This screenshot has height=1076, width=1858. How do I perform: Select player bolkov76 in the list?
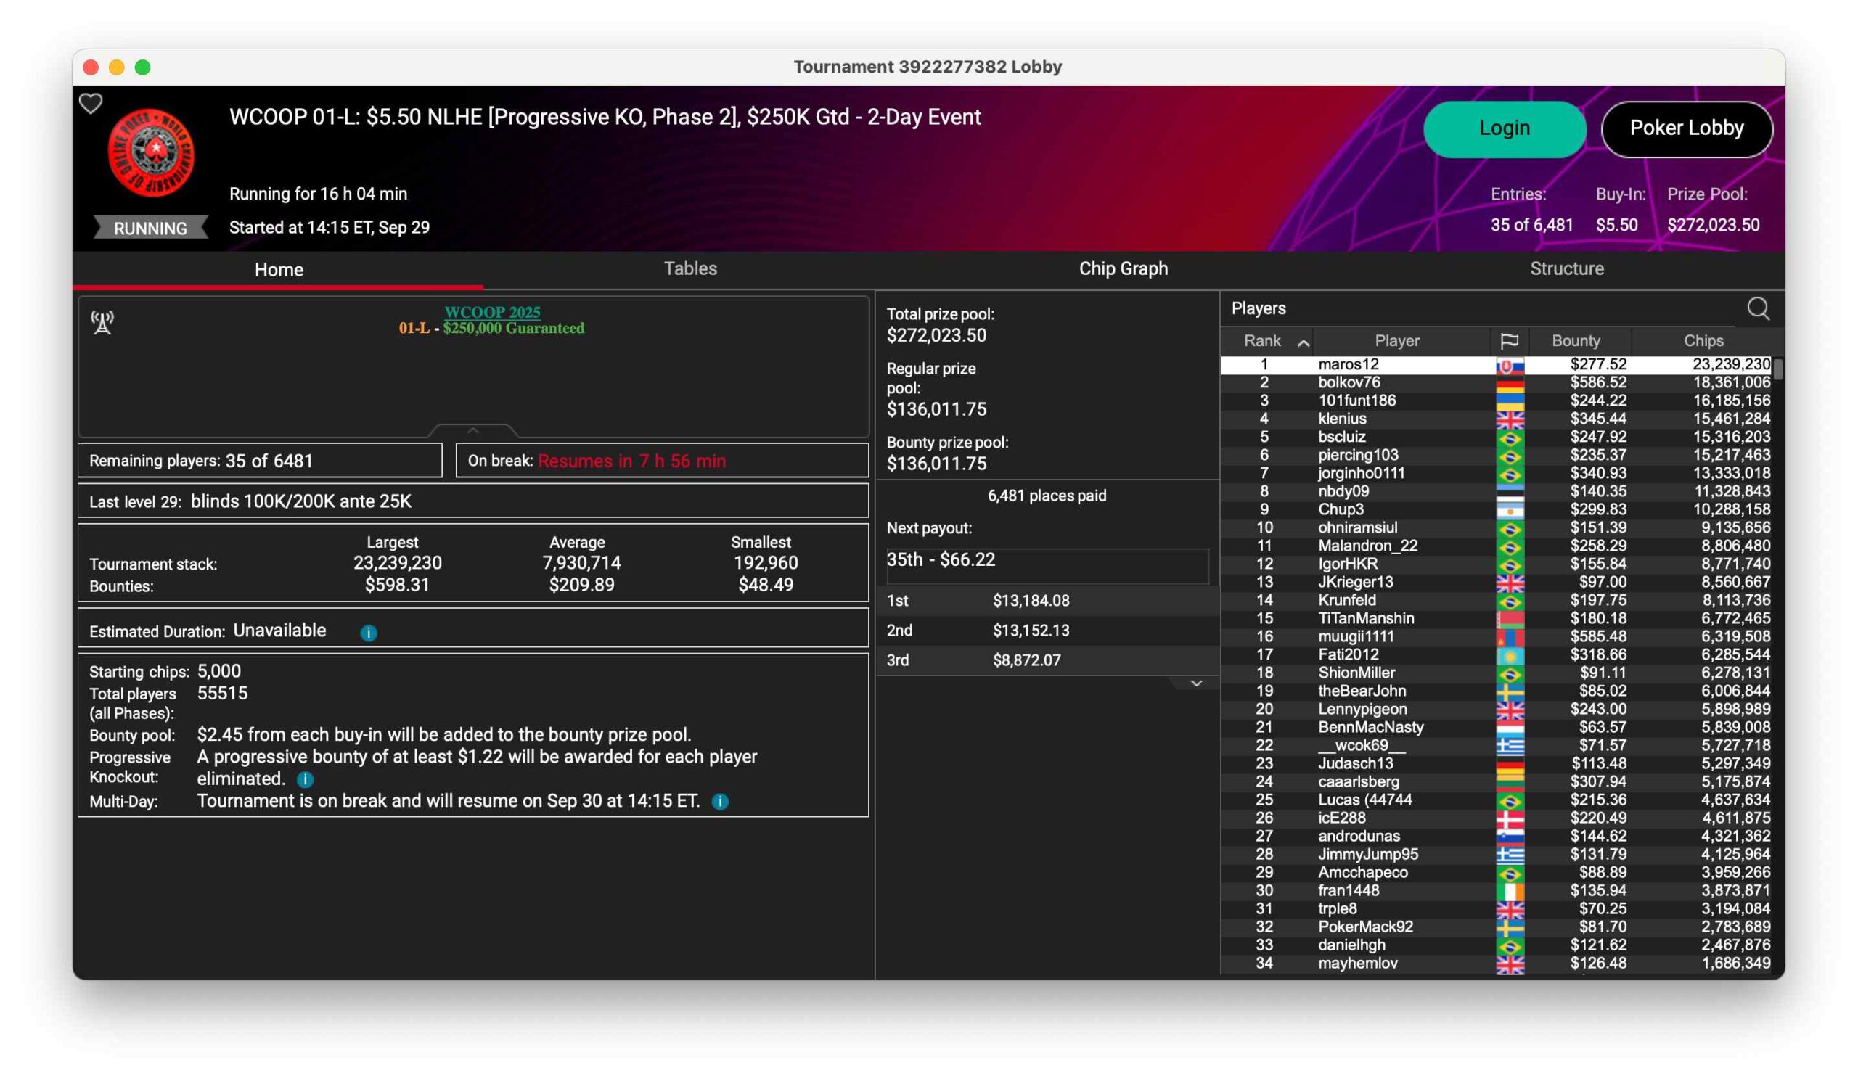(1349, 382)
